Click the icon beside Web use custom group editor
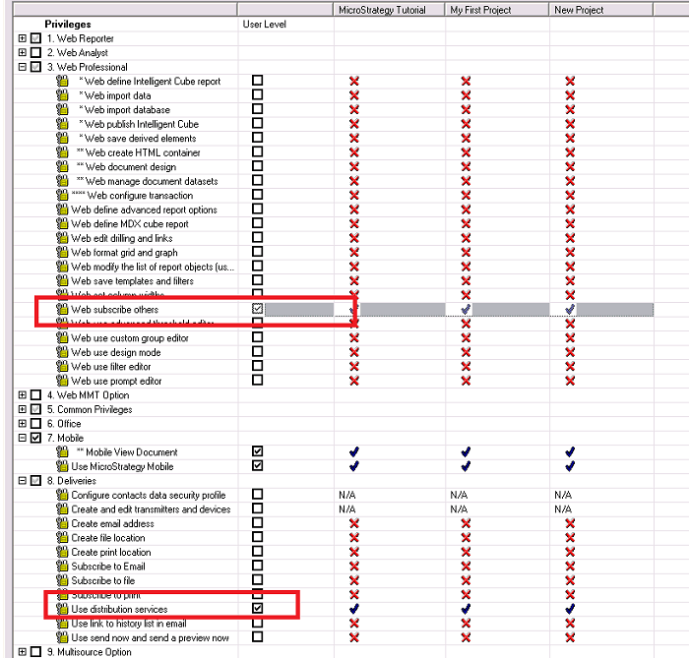 62,337
